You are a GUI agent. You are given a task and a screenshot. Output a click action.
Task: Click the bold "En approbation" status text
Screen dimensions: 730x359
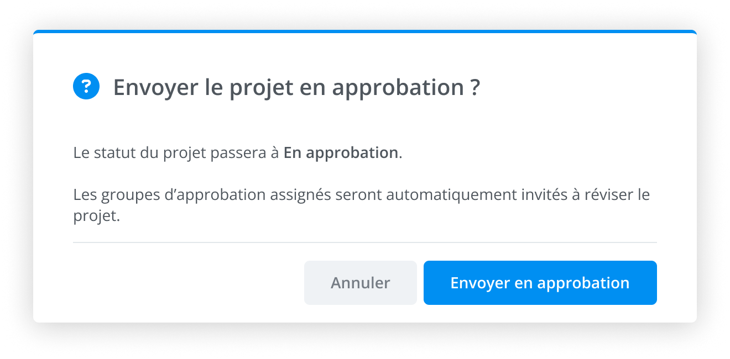(x=341, y=153)
